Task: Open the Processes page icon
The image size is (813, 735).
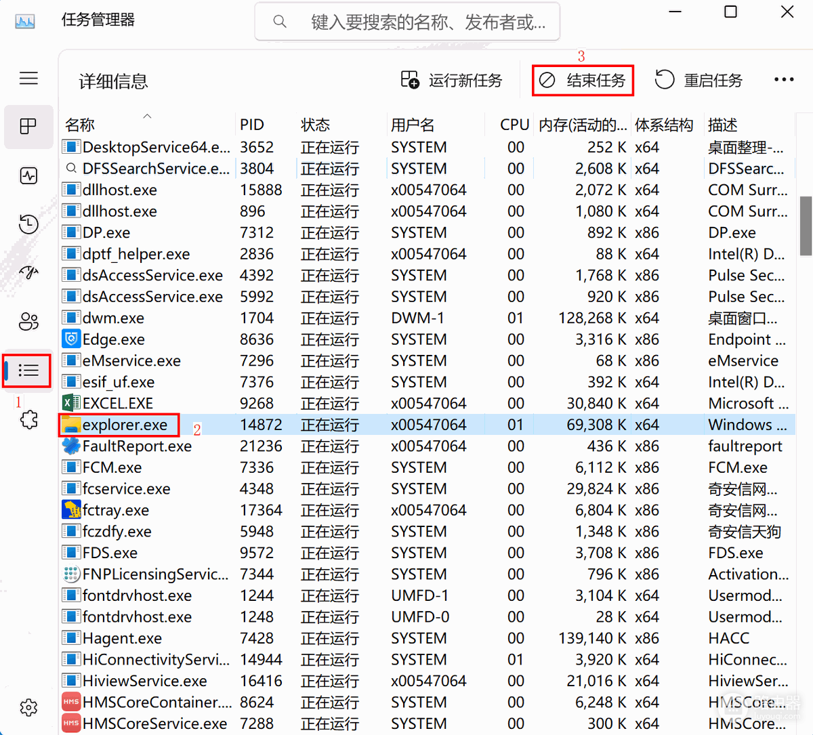Action: click(x=28, y=127)
